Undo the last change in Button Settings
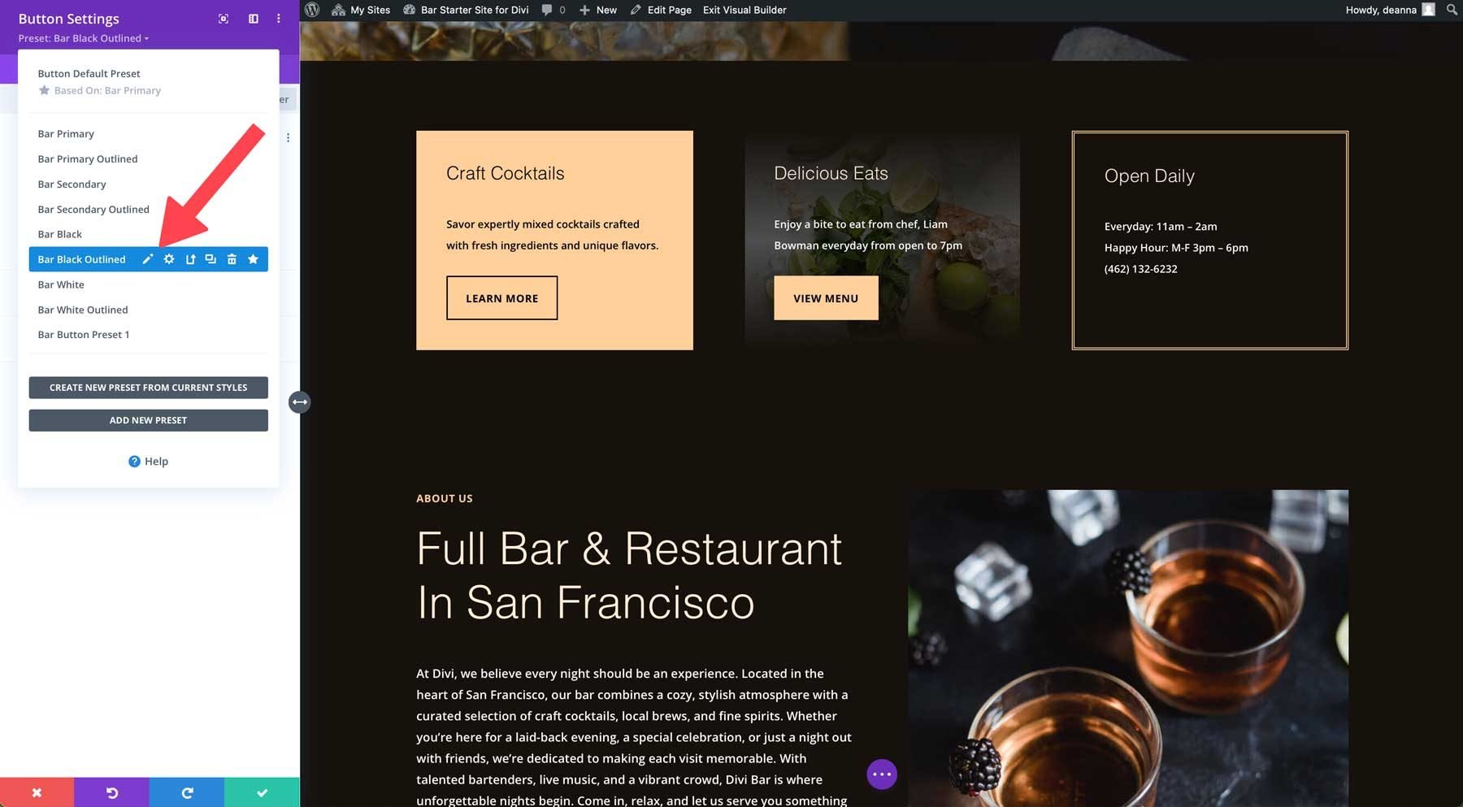 [x=112, y=792]
